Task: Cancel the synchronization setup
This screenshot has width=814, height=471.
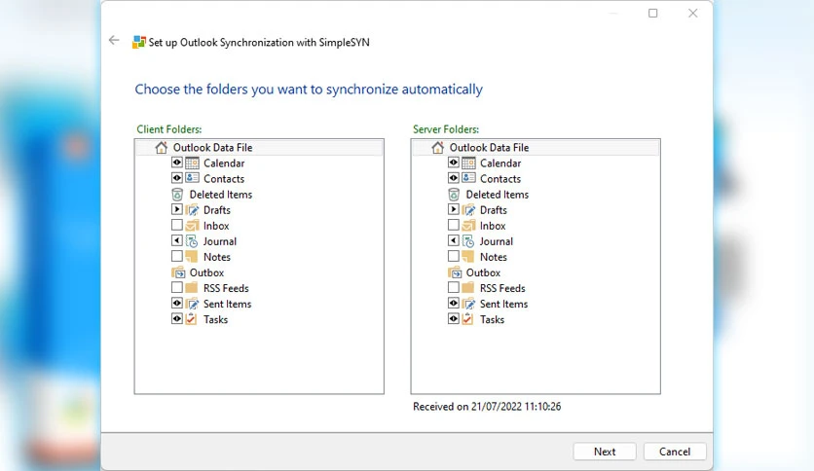Action: click(x=675, y=452)
